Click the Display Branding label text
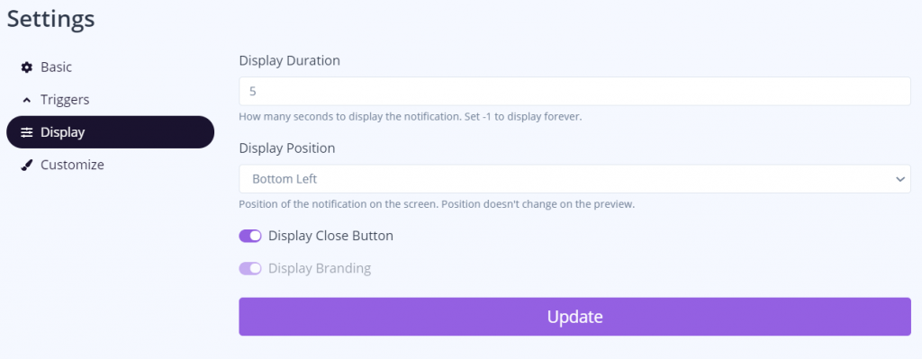Image resolution: width=922 pixels, height=359 pixels. pyautogui.click(x=320, y=268)
